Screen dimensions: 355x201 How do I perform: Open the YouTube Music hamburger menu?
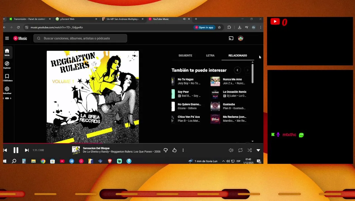(7, 38)
